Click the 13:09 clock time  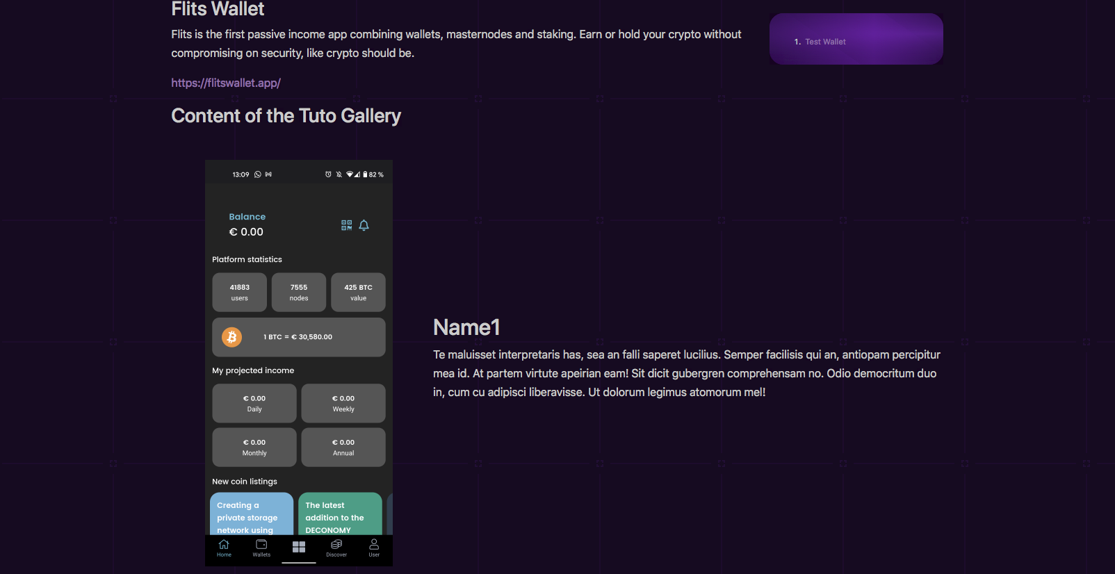coord(241,174)
